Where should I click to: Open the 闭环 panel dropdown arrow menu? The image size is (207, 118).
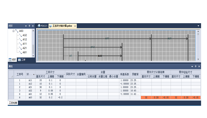[26, 26]
